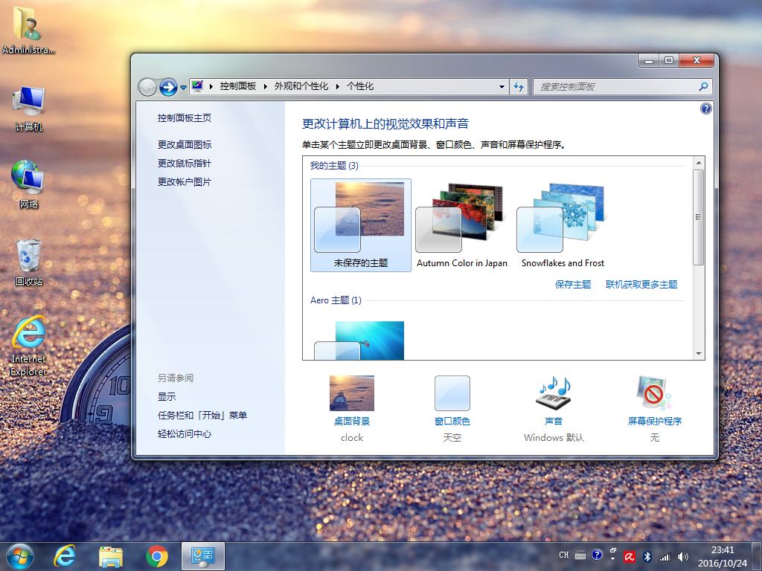Click the refresh button beside address bar
The image size is (762, 571).
click(519, 87)
